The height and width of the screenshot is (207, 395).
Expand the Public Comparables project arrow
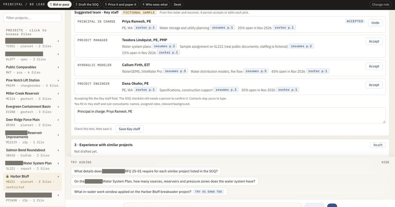[x=58, y=67]
